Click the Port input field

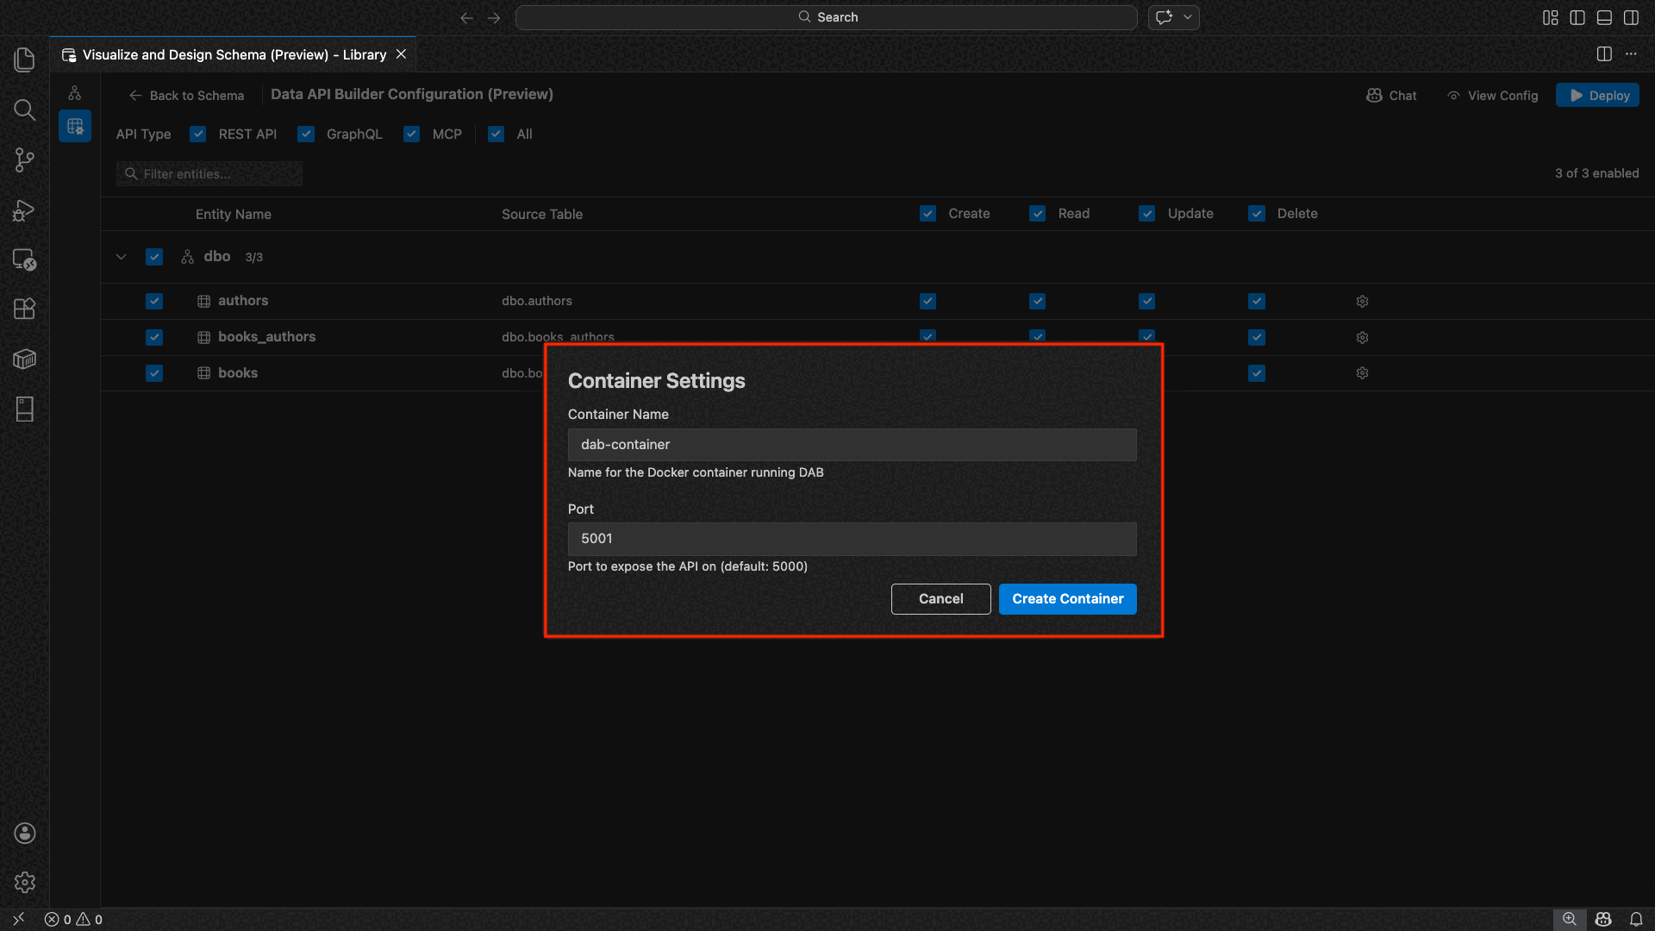852,539
